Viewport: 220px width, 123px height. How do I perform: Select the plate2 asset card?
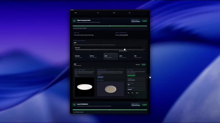[x=125, y=56]
